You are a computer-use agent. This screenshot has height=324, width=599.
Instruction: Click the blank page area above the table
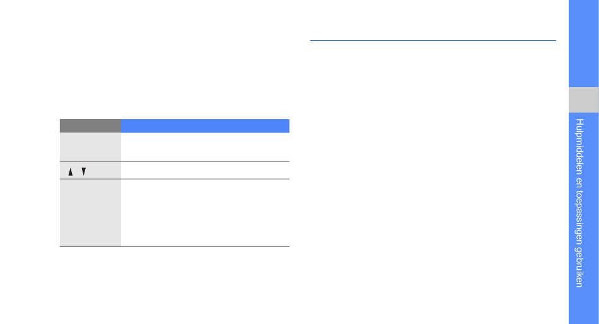pos(175,61)
